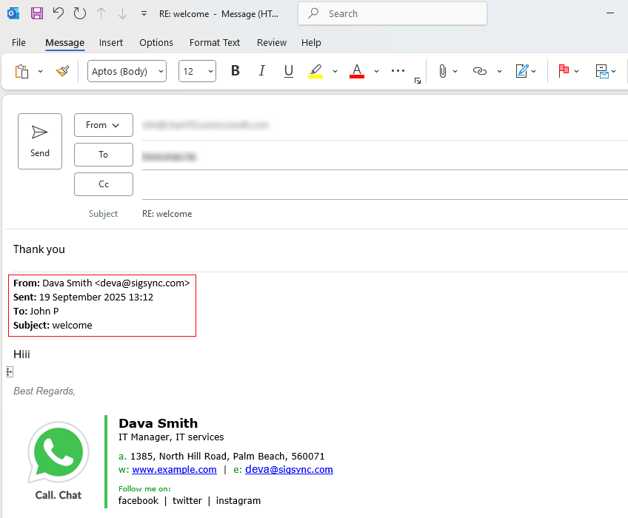The image size is (628, 518).
Task: Click the Search box in the title bar
Action: click(392, 13)
